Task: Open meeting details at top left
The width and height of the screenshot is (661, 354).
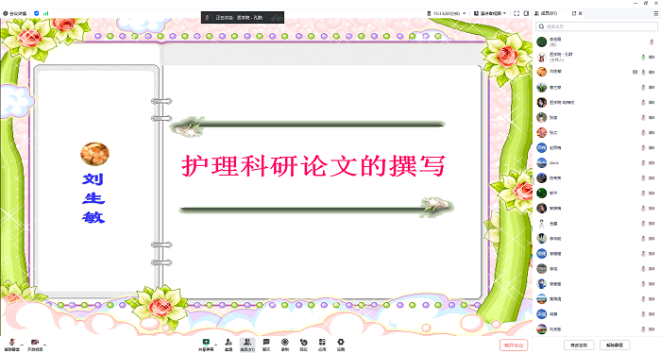Action: click(15, 13)
